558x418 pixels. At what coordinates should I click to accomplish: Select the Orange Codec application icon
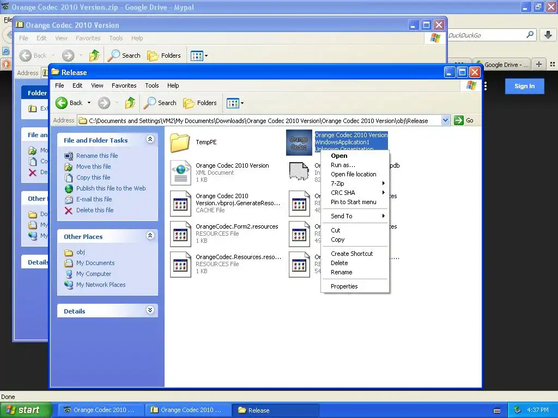pyautogui.click(x=299, y=143)
